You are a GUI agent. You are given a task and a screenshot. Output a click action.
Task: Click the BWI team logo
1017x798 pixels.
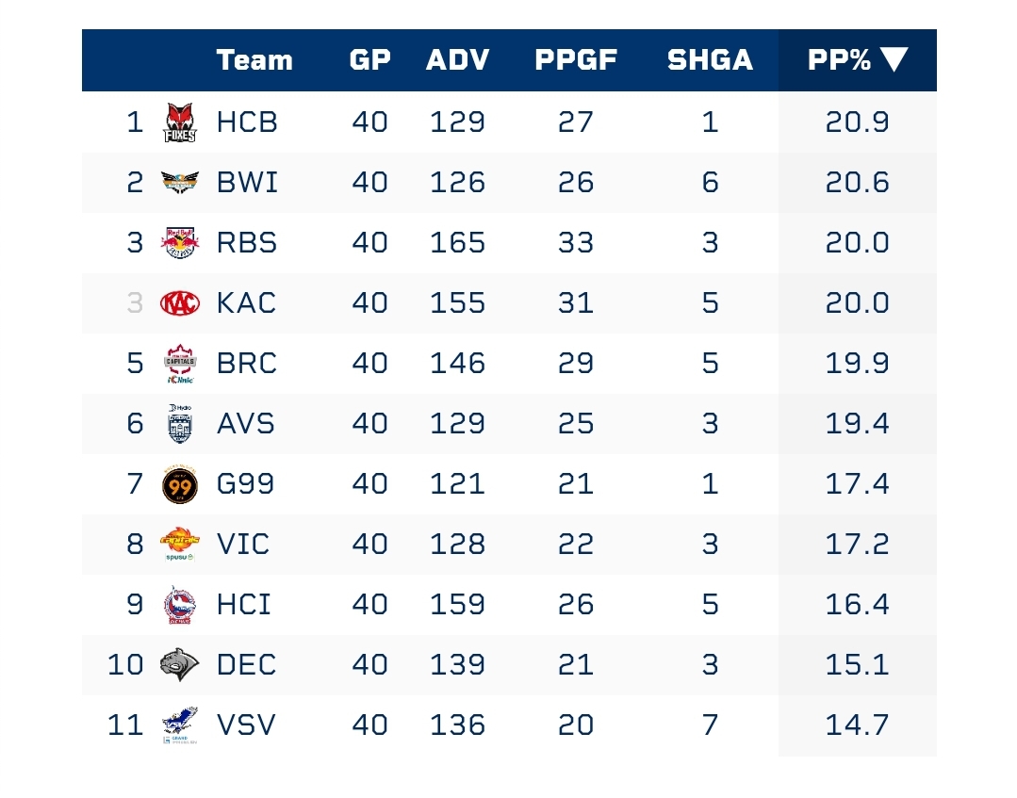click(180, 182)
